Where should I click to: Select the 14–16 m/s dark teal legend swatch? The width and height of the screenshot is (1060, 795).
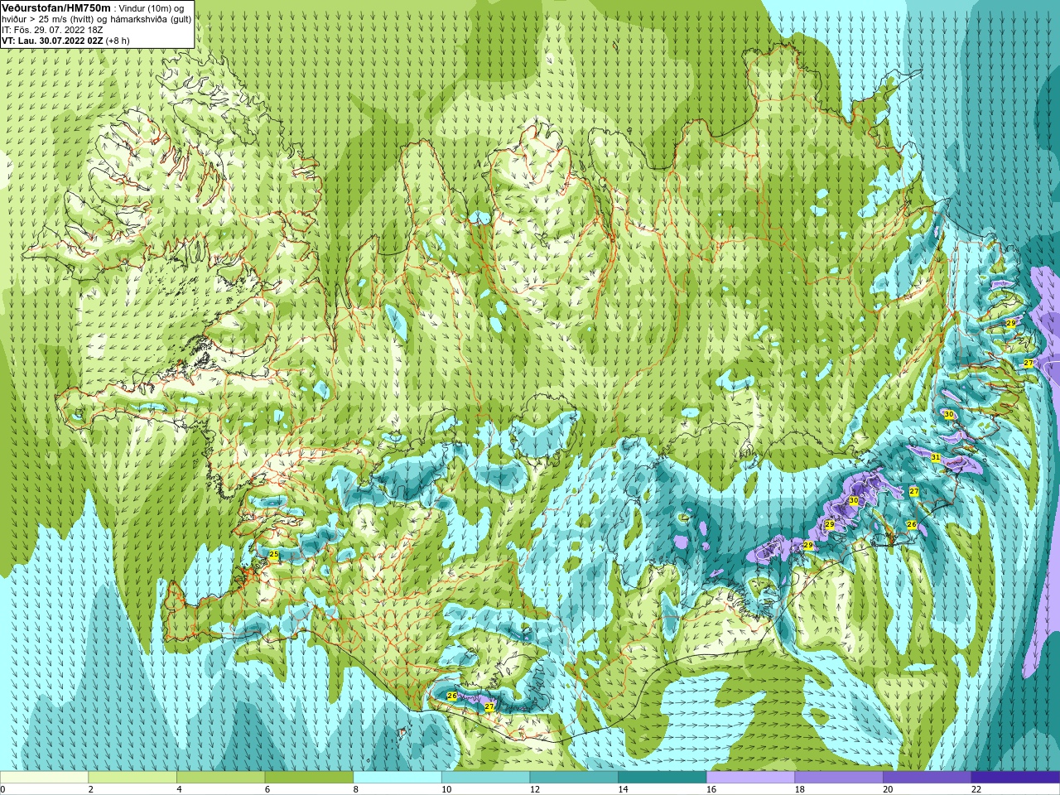662,778
